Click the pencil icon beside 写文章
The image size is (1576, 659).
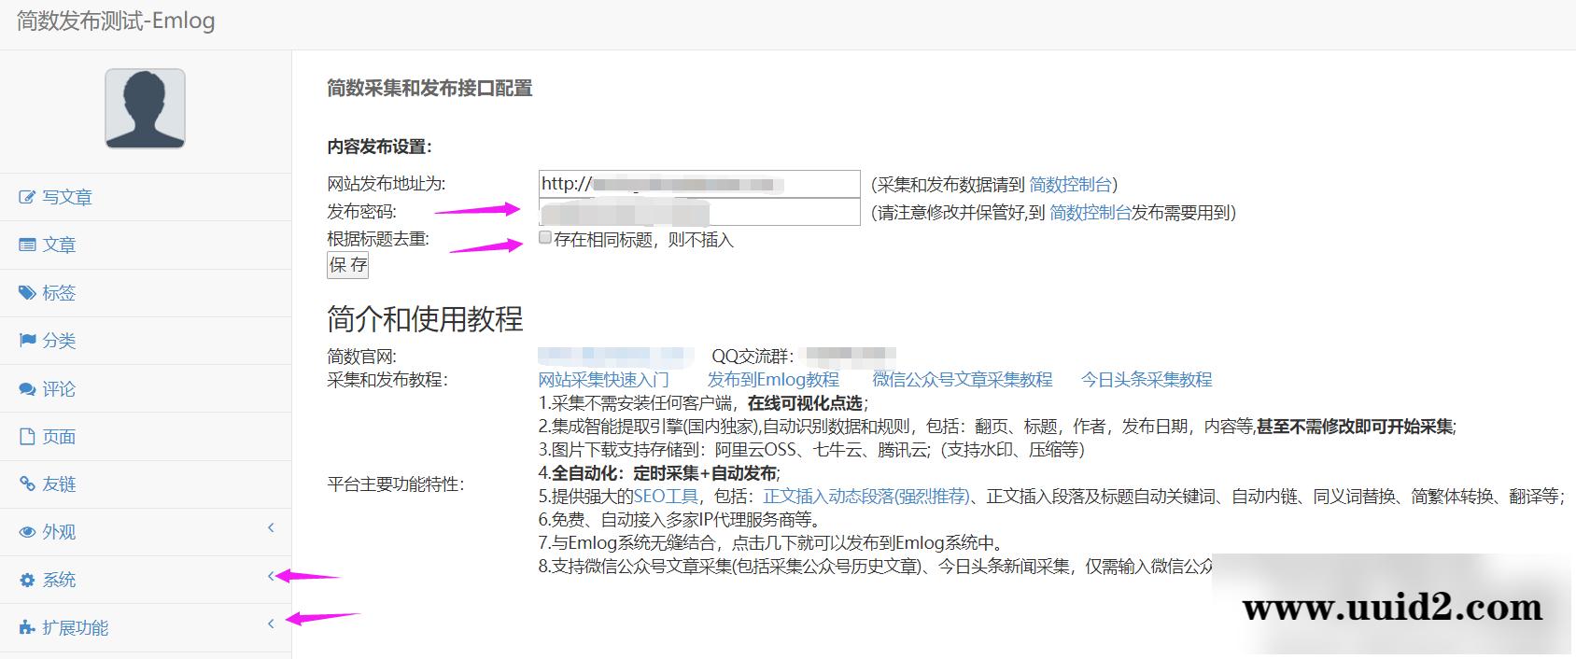pyautogui.click(x=27, y=197)
